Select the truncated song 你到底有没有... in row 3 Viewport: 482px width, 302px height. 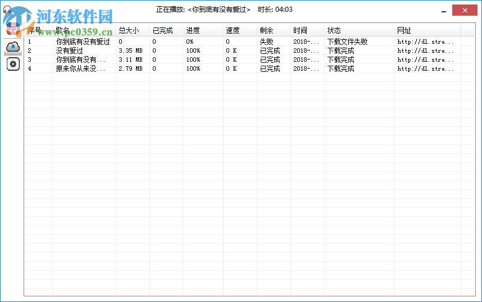(x=80, y=60)
